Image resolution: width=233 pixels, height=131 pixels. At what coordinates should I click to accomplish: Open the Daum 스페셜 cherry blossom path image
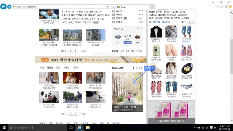click(128, 92)
